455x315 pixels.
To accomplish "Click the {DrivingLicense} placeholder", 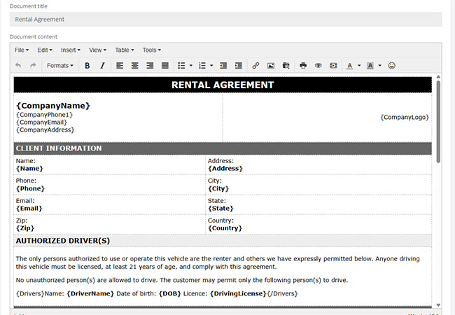I will pyautogui.click(x=238, y=293).
